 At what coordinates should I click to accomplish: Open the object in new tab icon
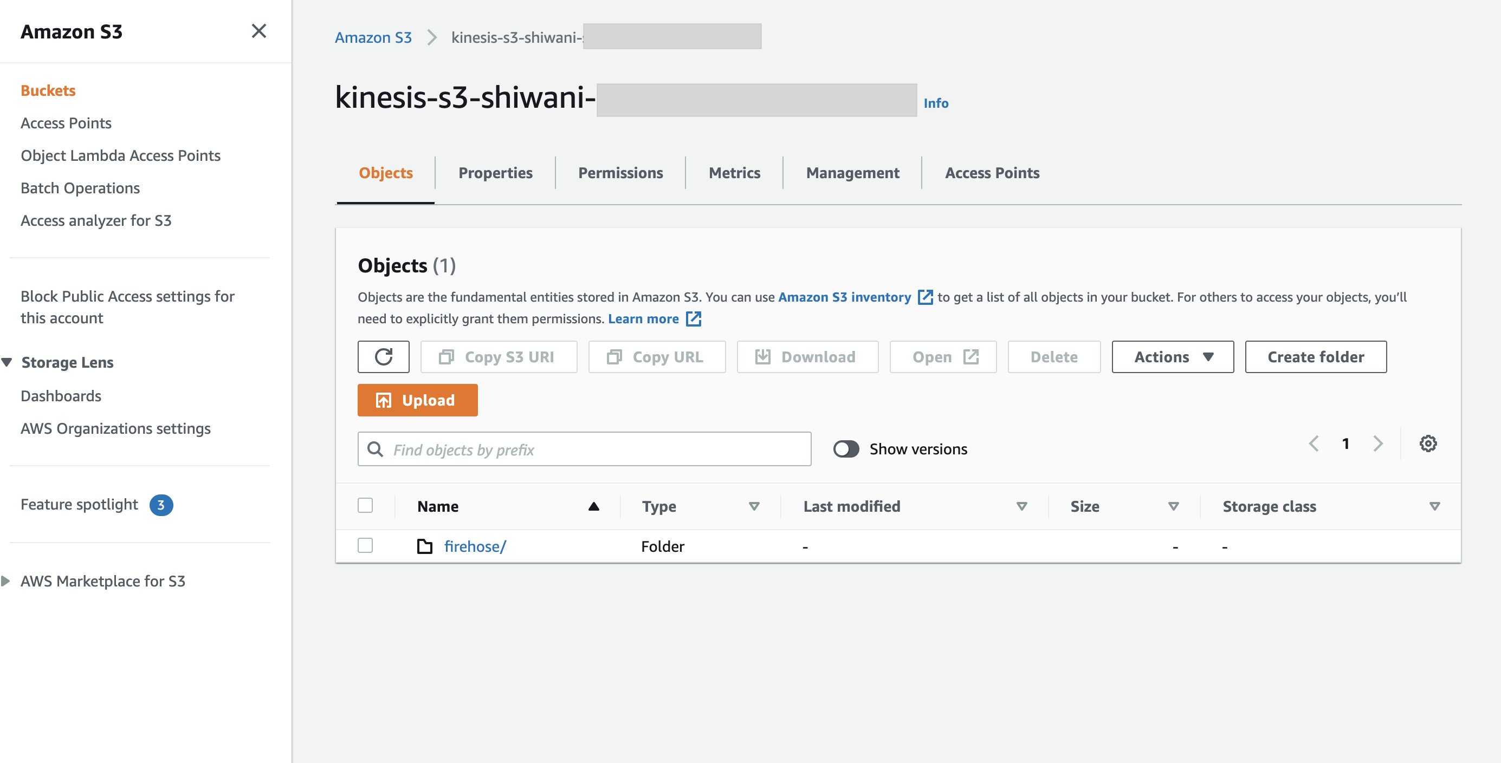click(970, 356)
